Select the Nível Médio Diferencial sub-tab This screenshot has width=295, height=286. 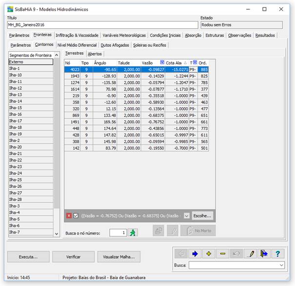pos(77,45)
